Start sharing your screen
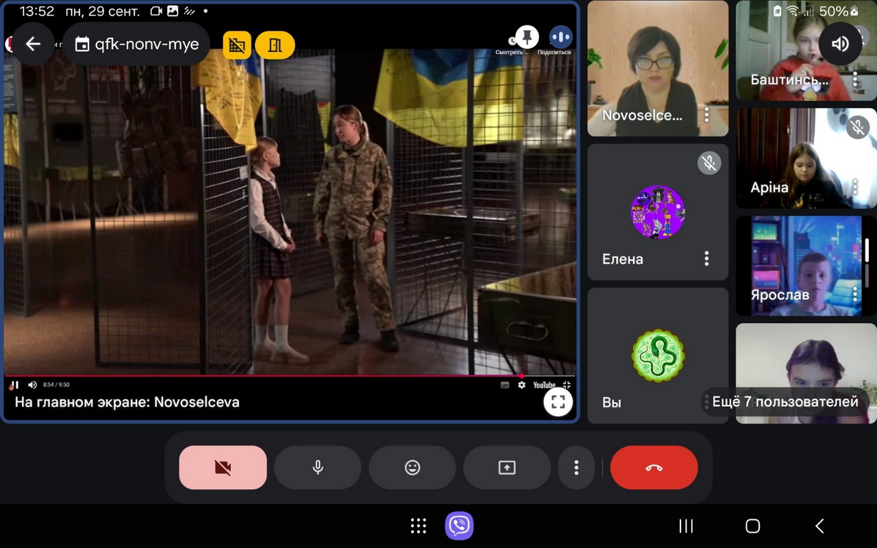 [507, 468]
